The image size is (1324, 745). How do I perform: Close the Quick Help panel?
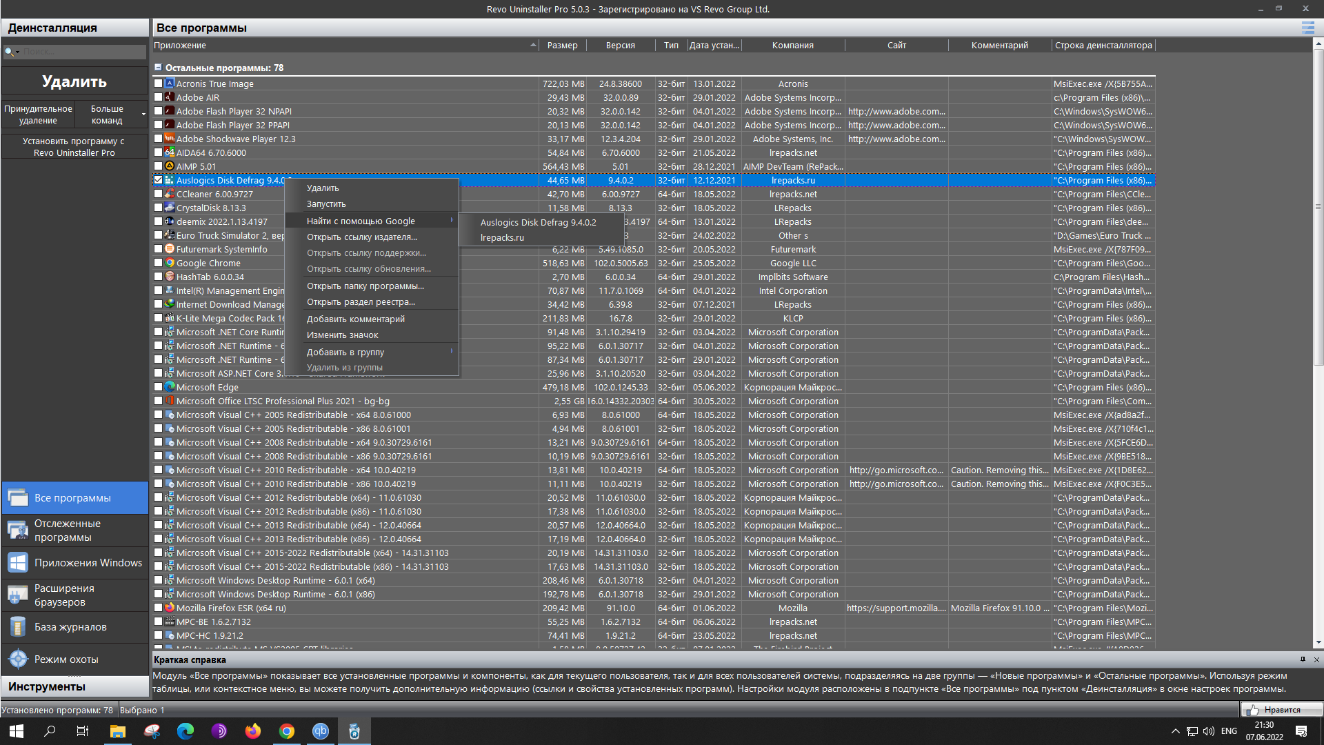point(1316,659)
